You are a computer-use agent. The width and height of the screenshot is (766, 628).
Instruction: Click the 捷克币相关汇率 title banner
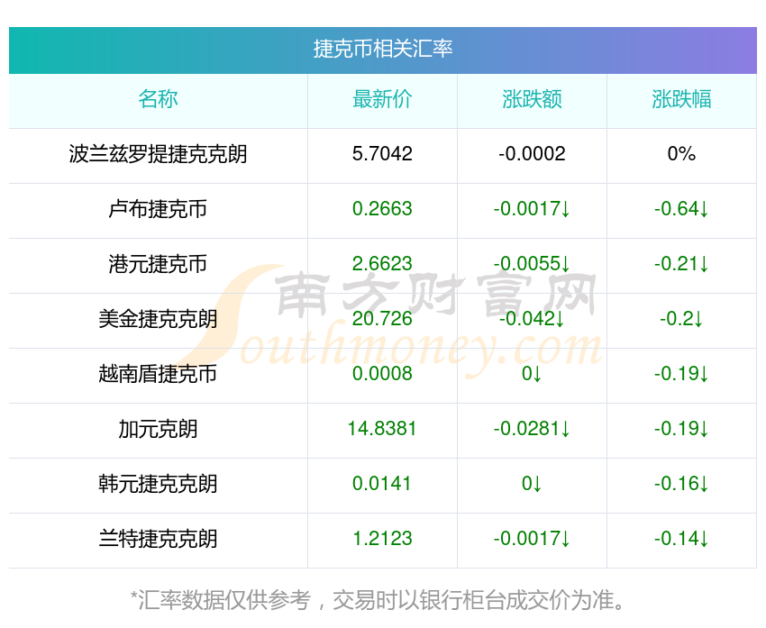[382, 50]
